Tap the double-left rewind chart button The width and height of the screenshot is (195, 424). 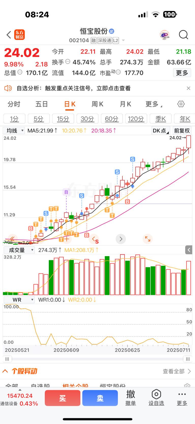pyautogui.click(x=12, y=239)
